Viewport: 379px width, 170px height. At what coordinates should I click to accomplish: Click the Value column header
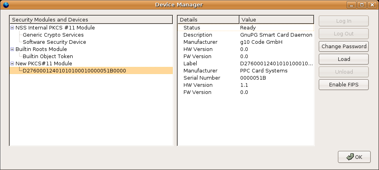276,20
